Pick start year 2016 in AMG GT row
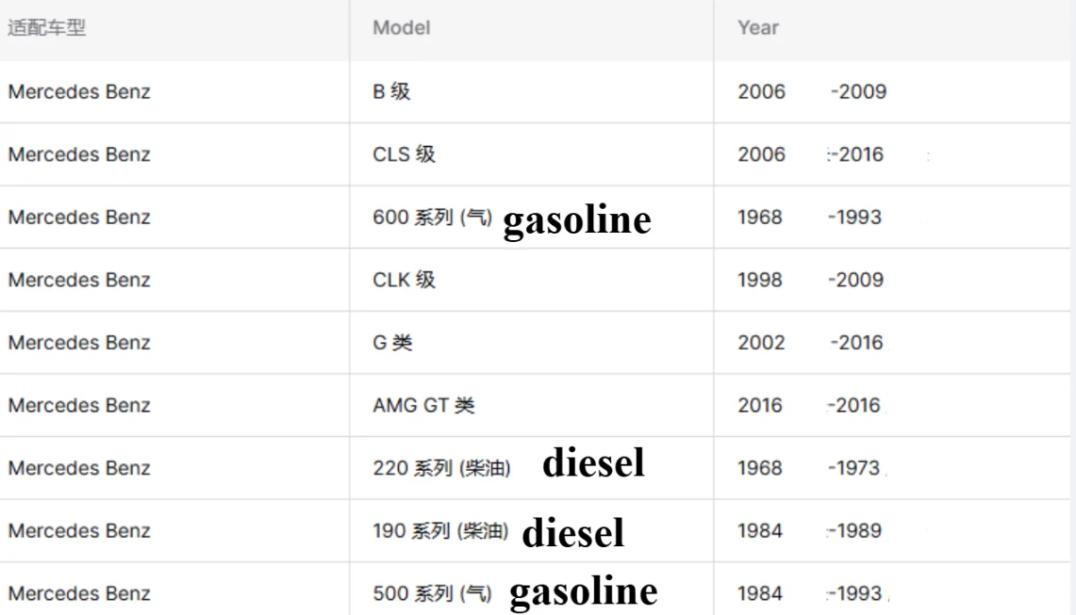 pyautogui.click(x=760, y=405)
